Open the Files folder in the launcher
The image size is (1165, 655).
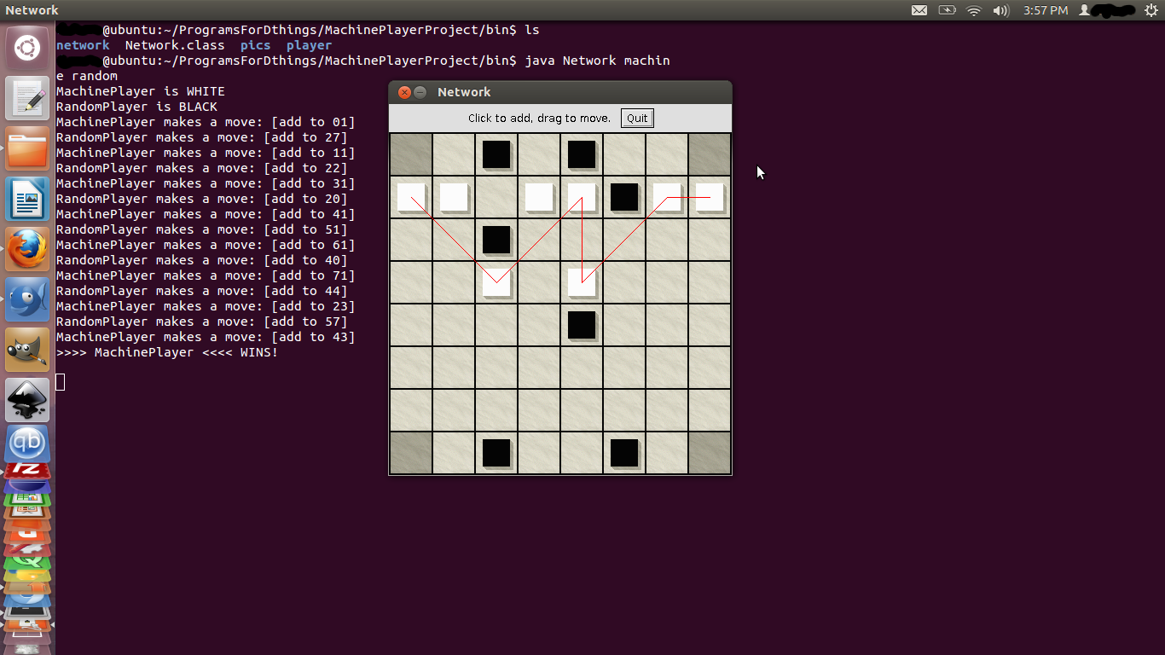27,148
